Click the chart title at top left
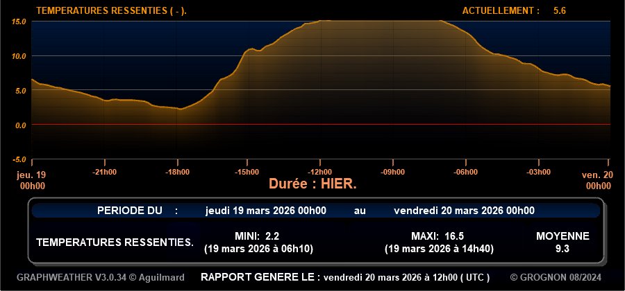The image size is (625, 291). click(111, 10)
